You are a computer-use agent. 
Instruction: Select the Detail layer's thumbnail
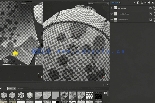115,19
